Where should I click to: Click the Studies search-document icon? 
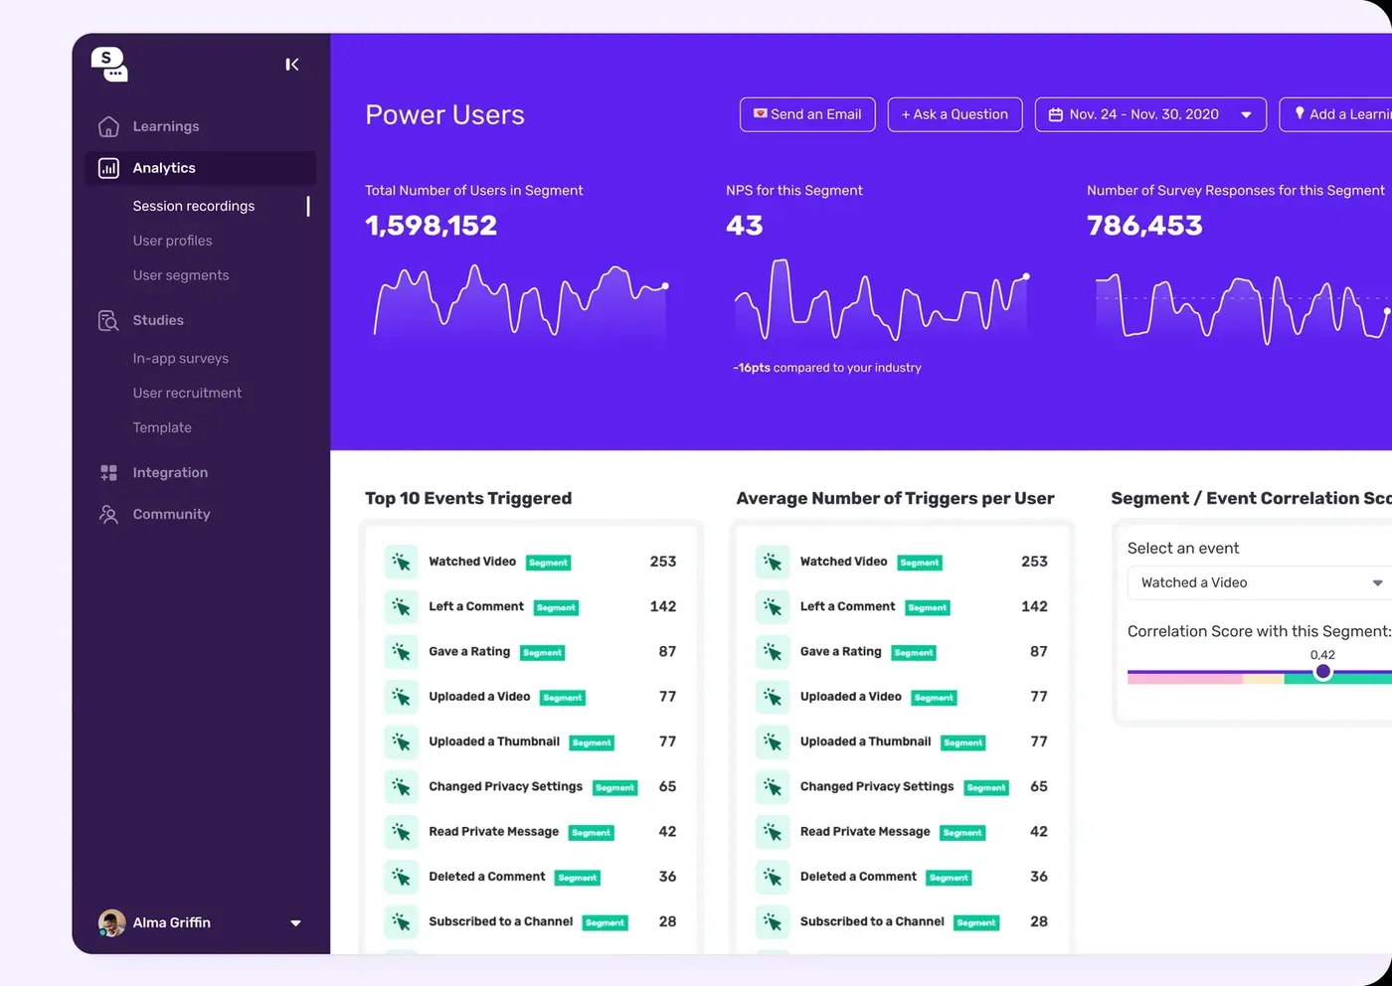point(108,320)
